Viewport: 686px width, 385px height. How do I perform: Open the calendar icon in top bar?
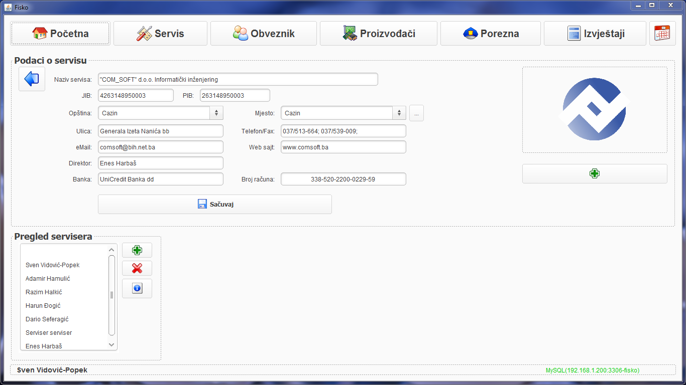(x=662, y=34)
